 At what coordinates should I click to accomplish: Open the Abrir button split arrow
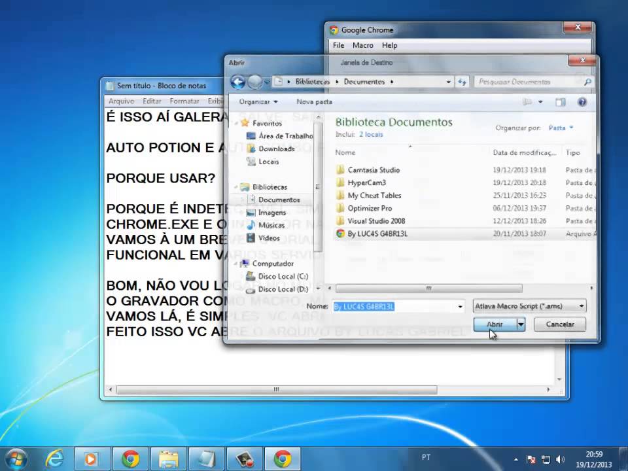tap(521, 324)
